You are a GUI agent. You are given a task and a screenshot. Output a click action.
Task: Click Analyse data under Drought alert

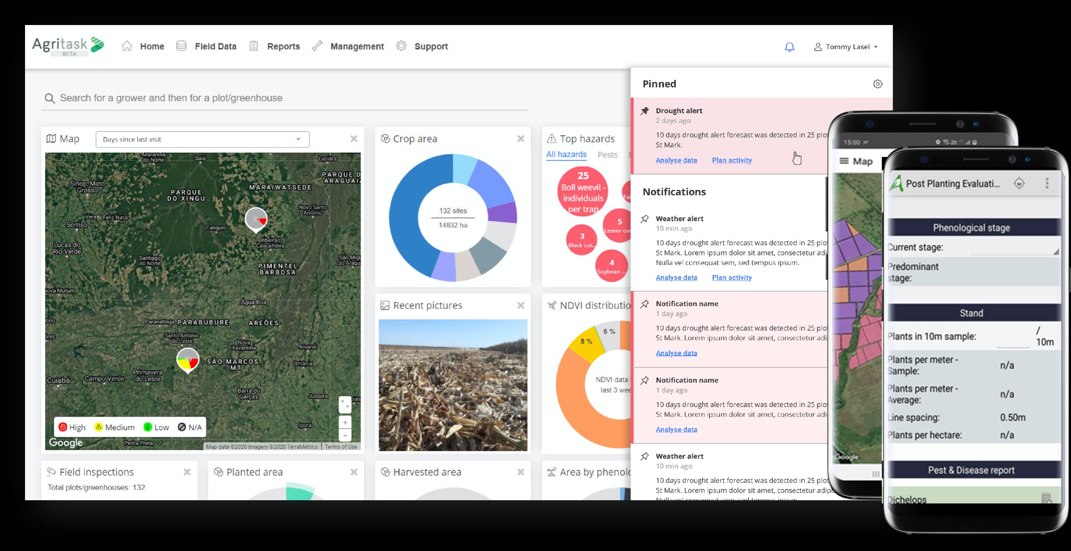(677, 160)
